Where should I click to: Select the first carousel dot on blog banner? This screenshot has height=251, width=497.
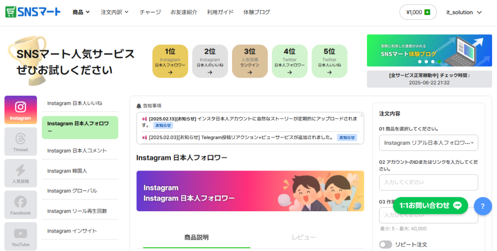click(x=420, y=62)
